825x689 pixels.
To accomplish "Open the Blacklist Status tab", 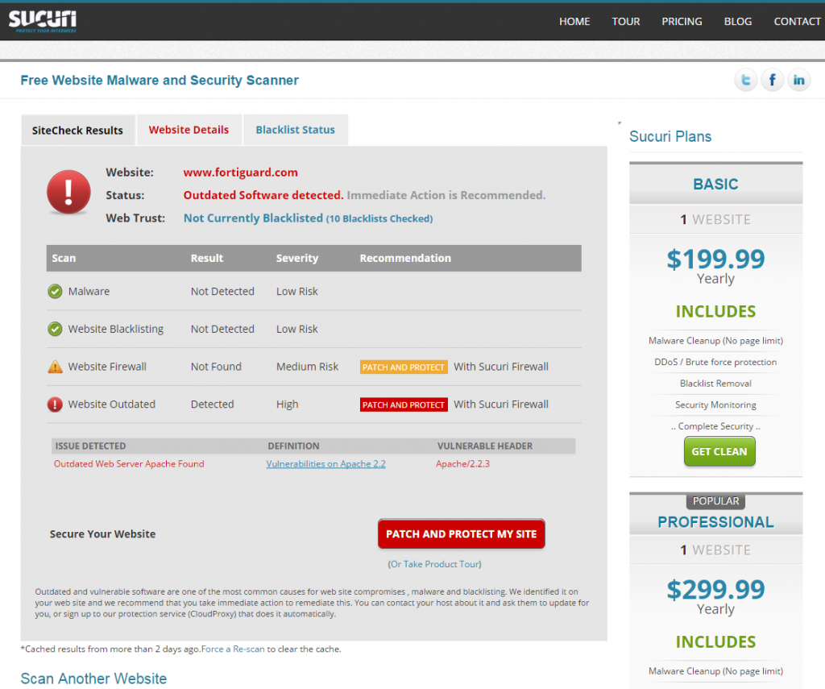I will point(295,129).
